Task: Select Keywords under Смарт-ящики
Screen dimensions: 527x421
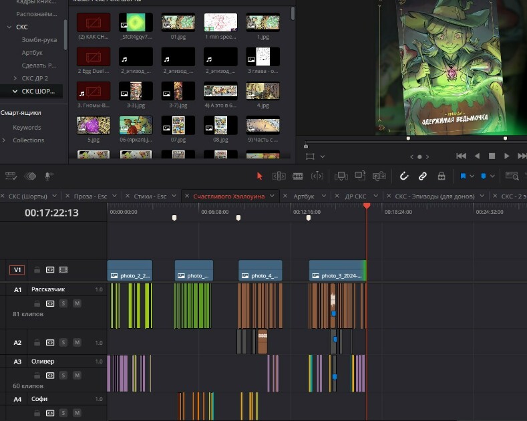Action: pos(27,128)
